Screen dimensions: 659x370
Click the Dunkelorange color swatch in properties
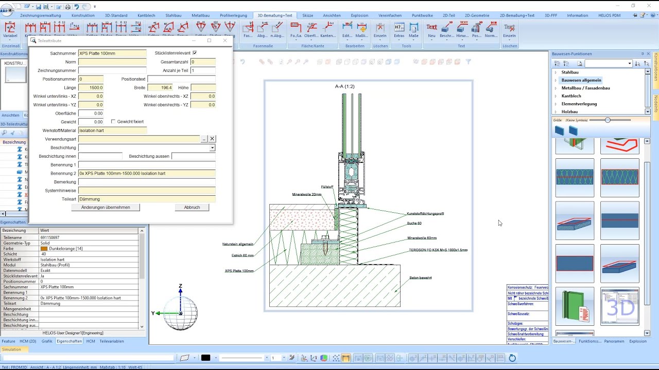[x=44, y=249]
